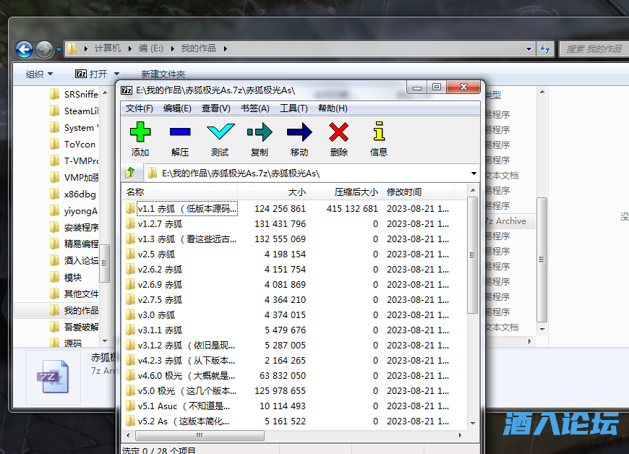The width and height of the screenshot is (629, 454).
Task: Open the 组织 dropdown in Explorer
Action: pos(35,74)
